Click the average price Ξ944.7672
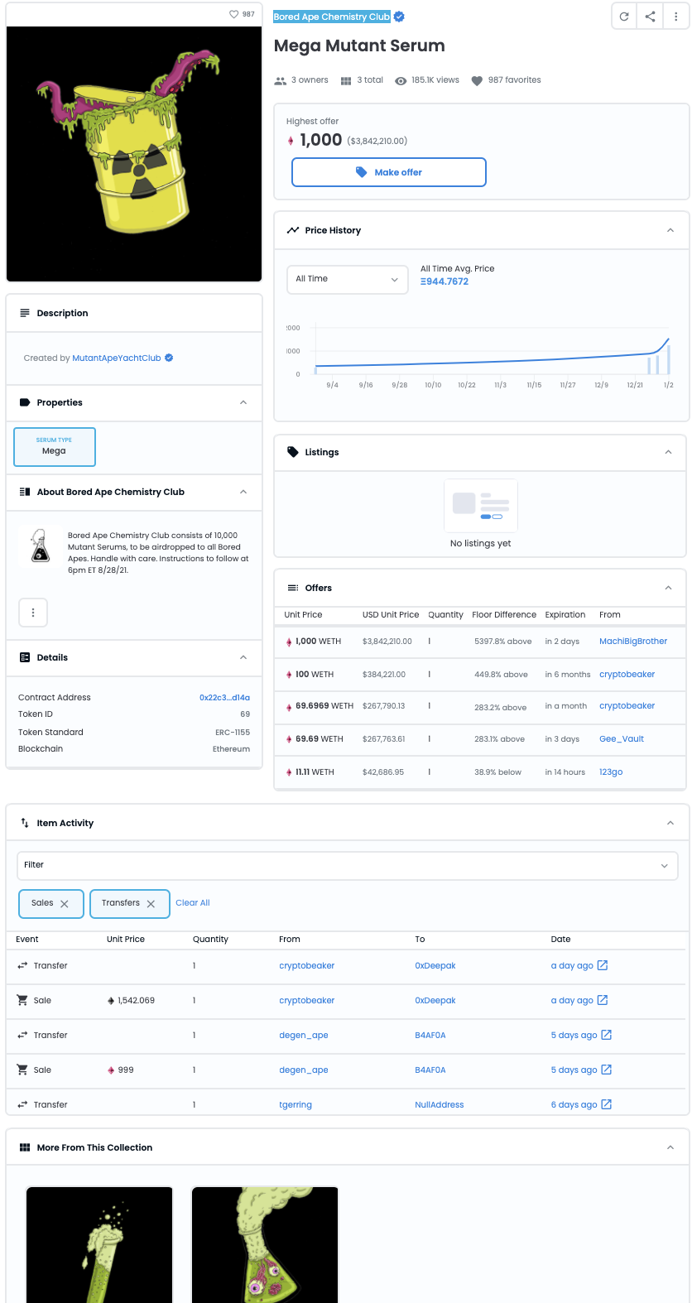Viewport: 692px width, 1303px height. tap(445, 282)
